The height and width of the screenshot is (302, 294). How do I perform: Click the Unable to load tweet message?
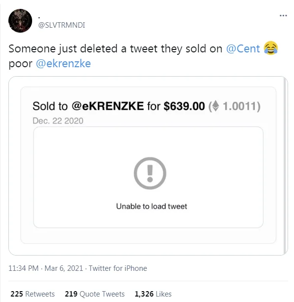[152, 206]
